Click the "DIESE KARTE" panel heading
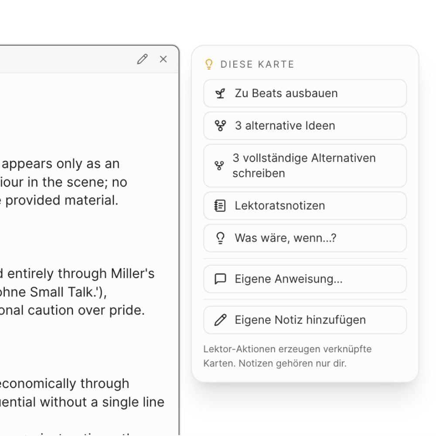The height and width of the screenshot is (436, 436). [257, 65]
